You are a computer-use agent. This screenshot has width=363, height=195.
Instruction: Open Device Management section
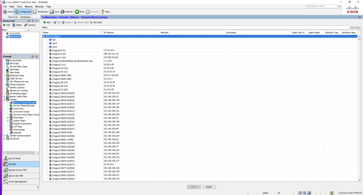(x=21, y=182)
